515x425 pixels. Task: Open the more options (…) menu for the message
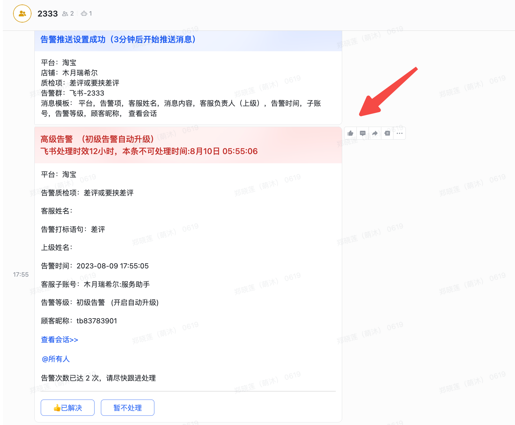399,133
